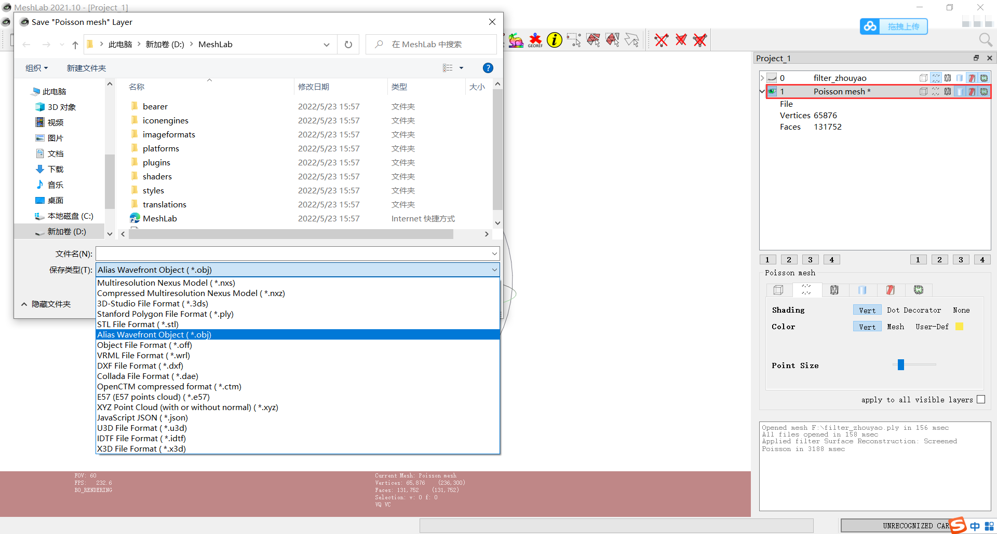Choose 3D-Studio File Format (*.3ds)
The image size is (997, 534).
(298, 303)
